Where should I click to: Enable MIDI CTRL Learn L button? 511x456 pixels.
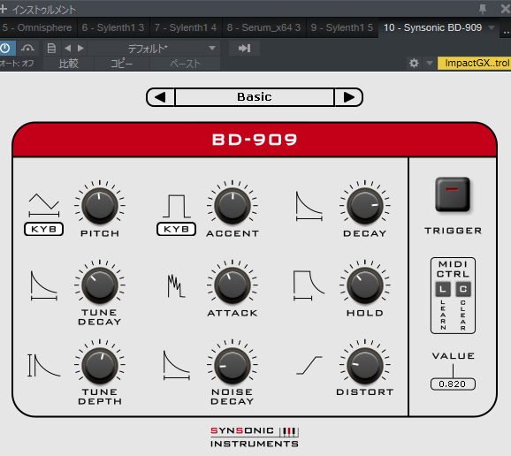(x=443, y=289)
